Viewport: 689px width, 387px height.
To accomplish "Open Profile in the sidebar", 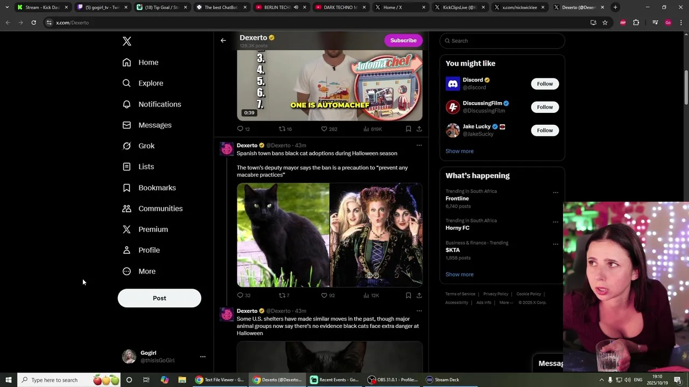I will tap(141, 250).
